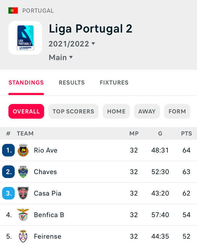Show the Form table filter
The width and height of the screenshot is (197, 246).
pos(177,112)
